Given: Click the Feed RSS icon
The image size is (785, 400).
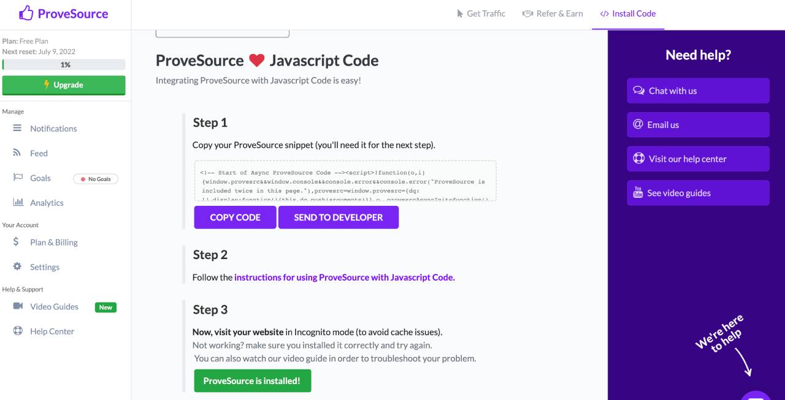Looking at the screenshot, I should [17, 153].
